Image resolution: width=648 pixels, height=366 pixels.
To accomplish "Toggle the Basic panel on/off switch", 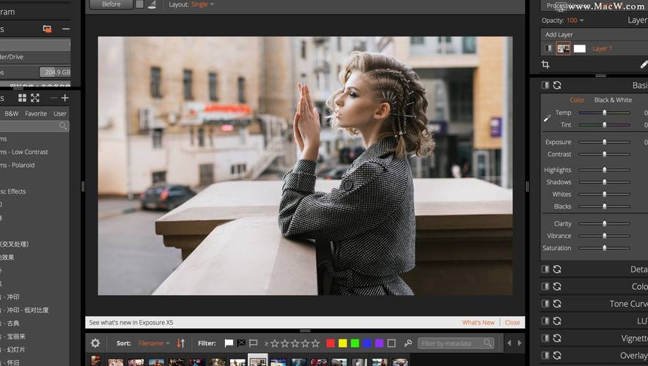I will (x=545, y=86).
